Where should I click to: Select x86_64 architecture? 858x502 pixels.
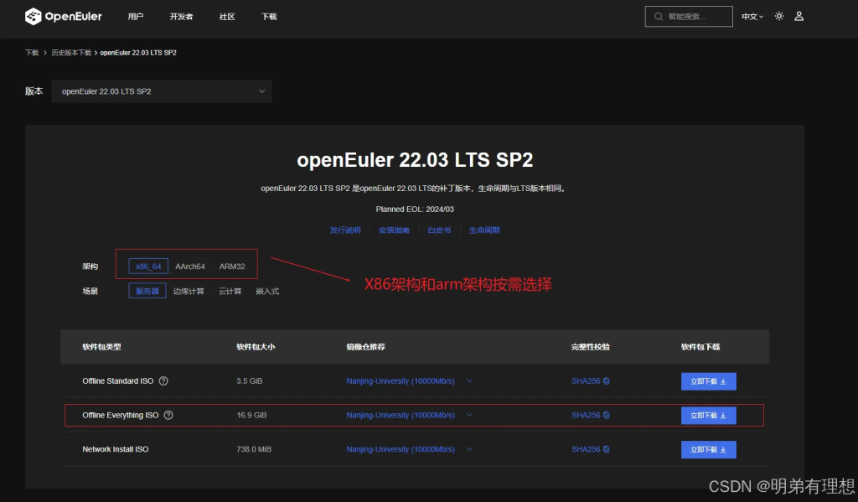148,266
